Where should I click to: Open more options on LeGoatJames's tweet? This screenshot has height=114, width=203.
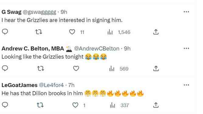tap(186, 85)
